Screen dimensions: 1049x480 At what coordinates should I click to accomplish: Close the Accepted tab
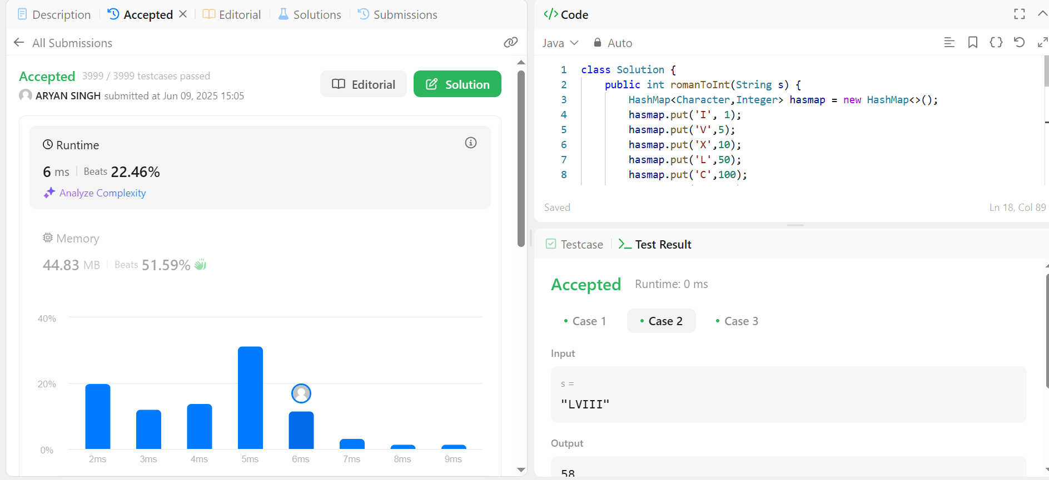coord(183,14)
